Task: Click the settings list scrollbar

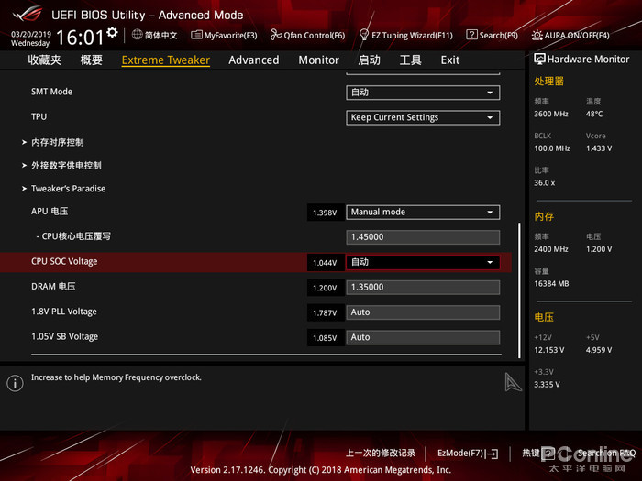Action: [x=520, y=290]
